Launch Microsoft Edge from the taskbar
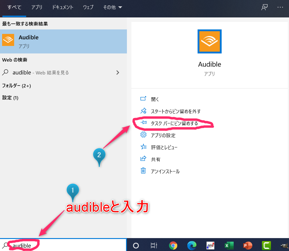This screenshot has height=251, width=289. [192, 246]
